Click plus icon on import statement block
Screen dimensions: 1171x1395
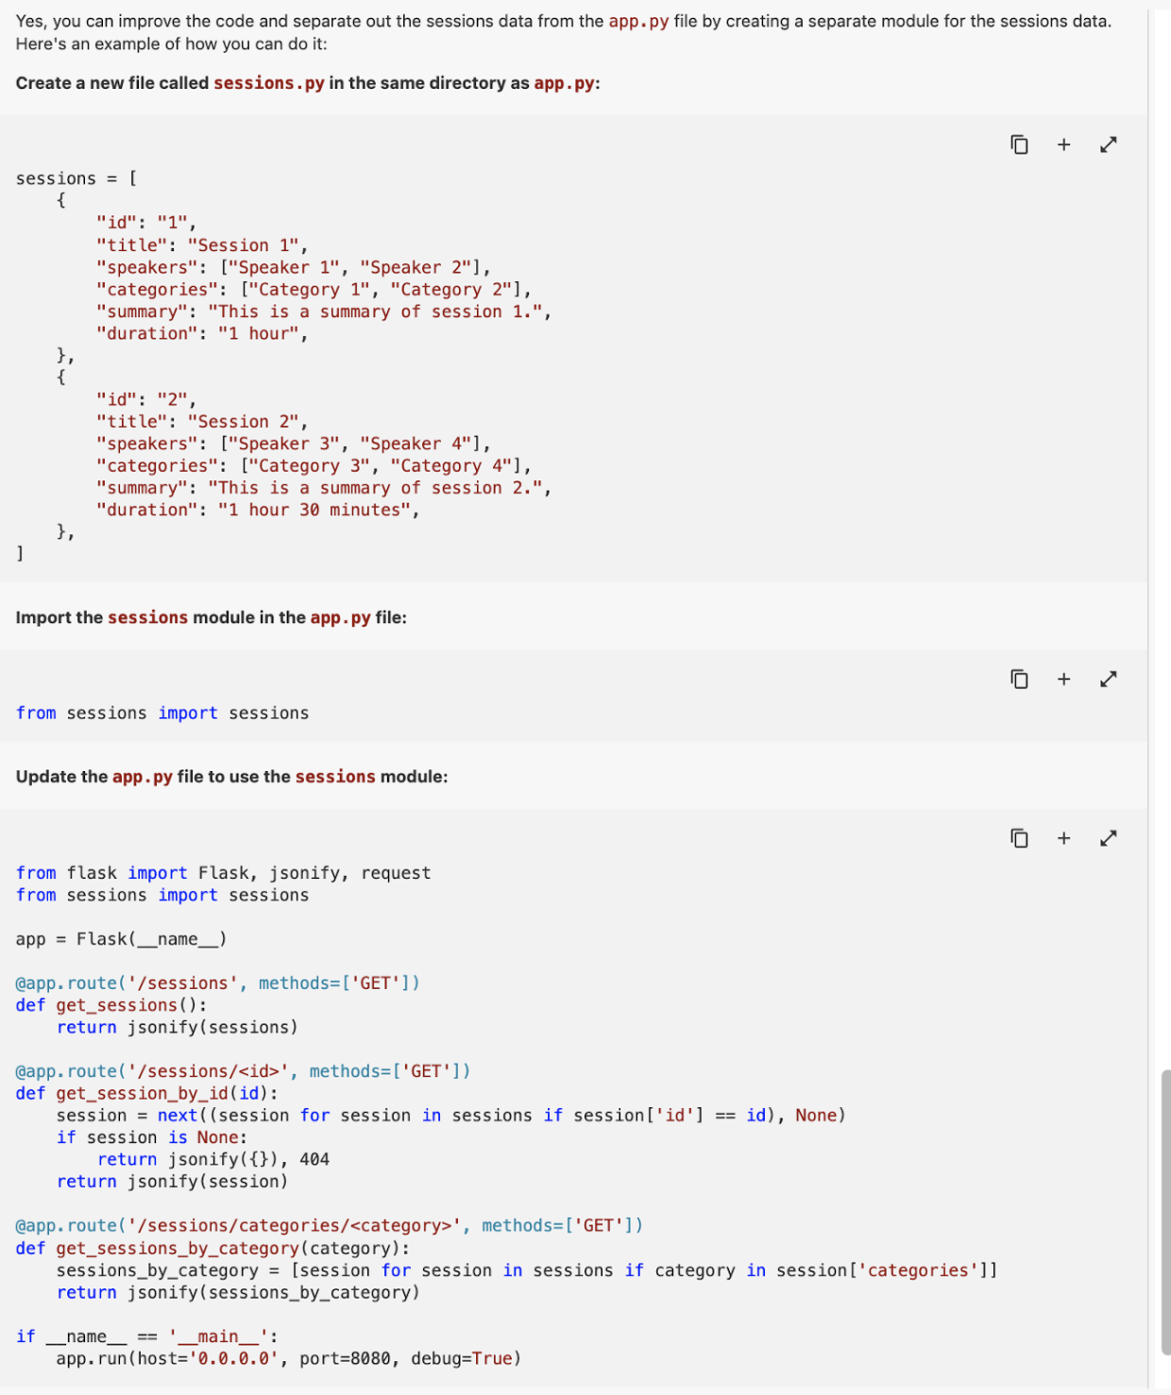1063,679
